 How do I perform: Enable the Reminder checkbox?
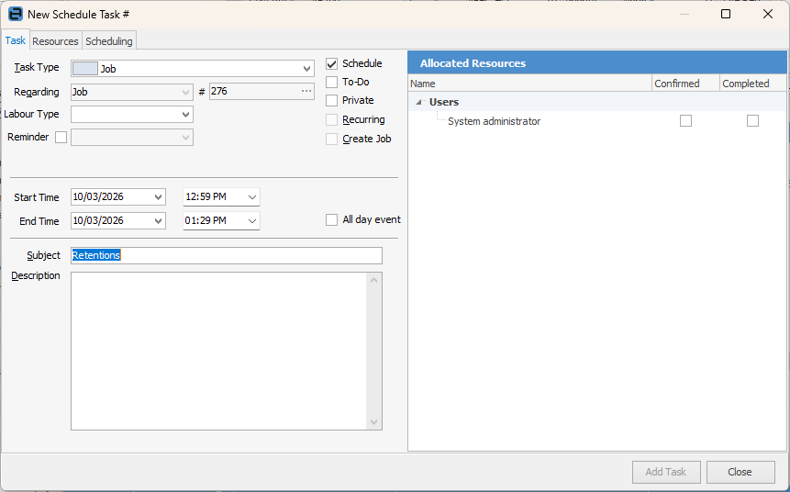pos(61,137)
